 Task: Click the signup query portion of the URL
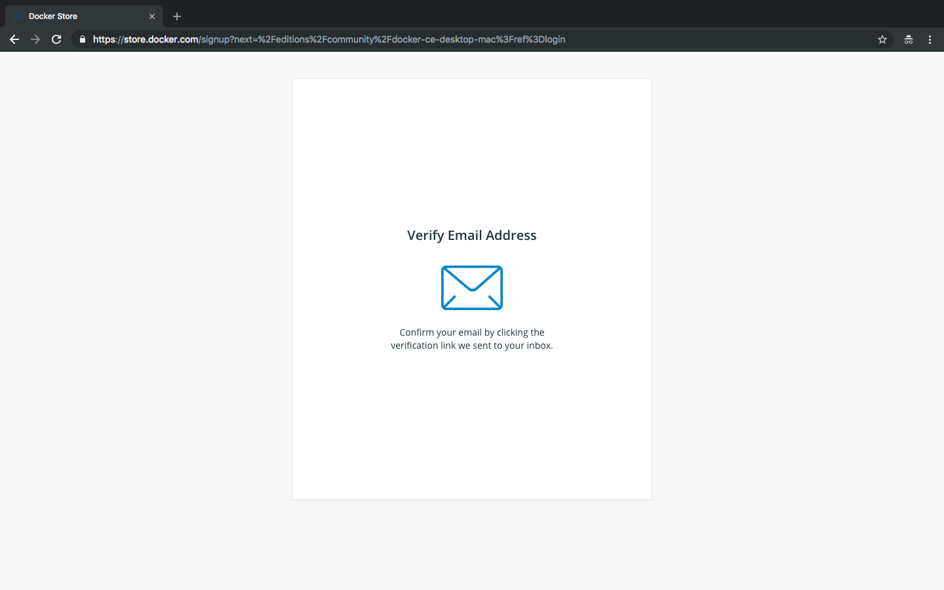tap(383, 39)
